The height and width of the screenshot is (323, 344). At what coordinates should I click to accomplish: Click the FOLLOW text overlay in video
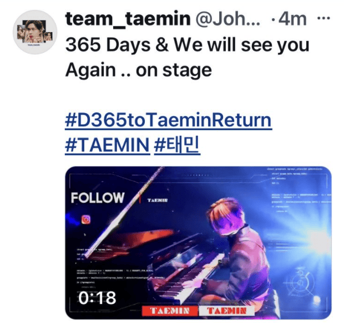pos(98,198)
